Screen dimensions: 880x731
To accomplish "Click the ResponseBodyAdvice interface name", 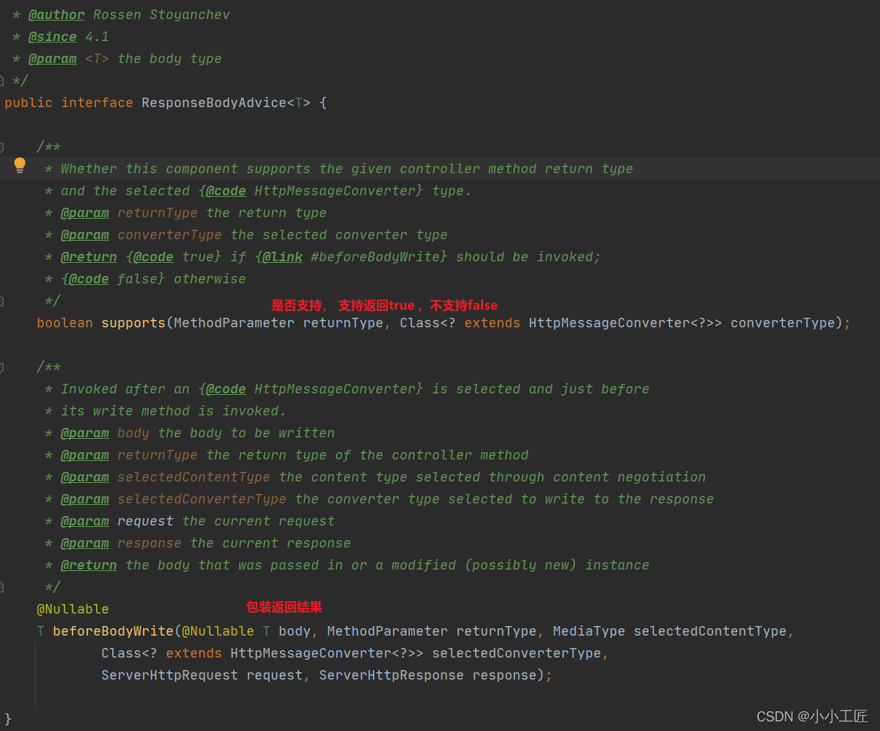I will 213,103.
